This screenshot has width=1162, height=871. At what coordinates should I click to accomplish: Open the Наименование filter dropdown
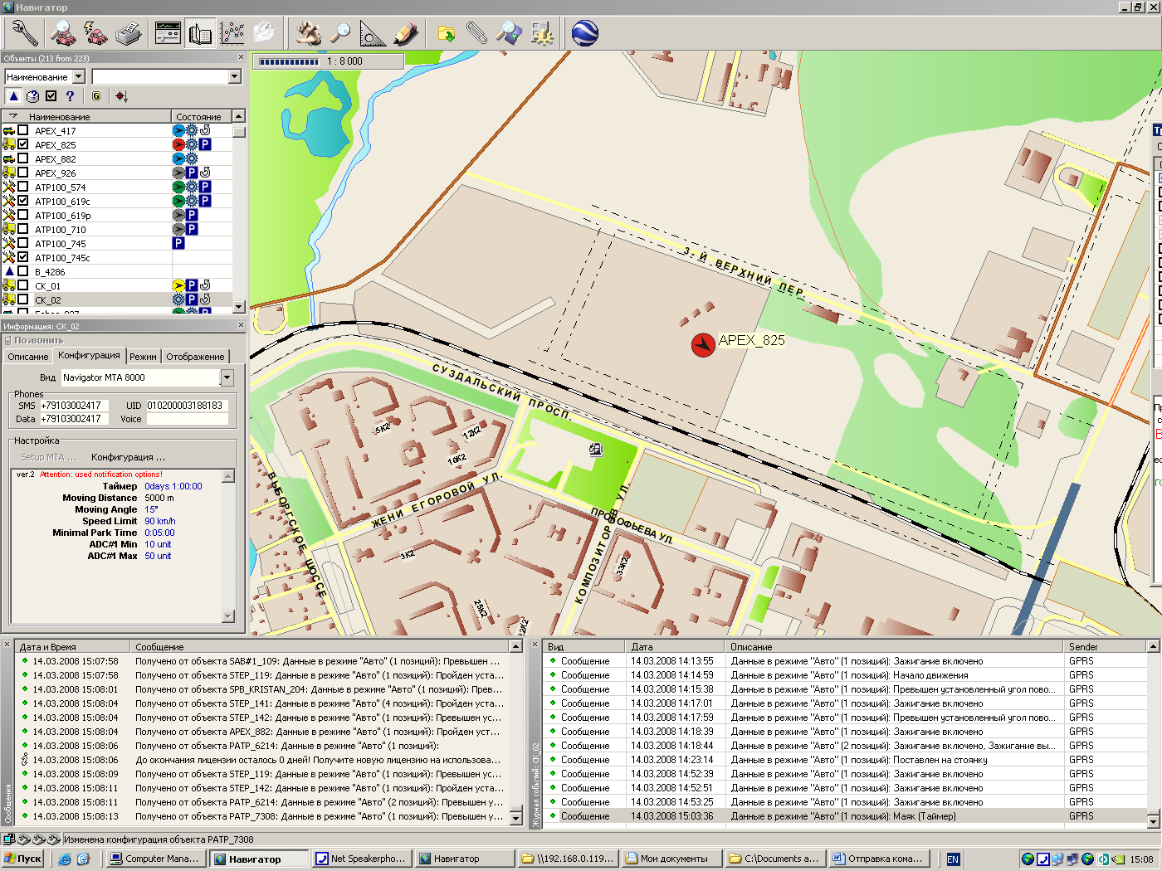(79, 76)
